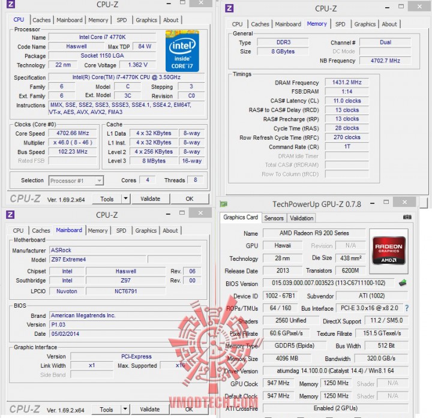Click the Nuvoton LPCIO field
This screenshot has width=432, height=418.
coord(67,291)
